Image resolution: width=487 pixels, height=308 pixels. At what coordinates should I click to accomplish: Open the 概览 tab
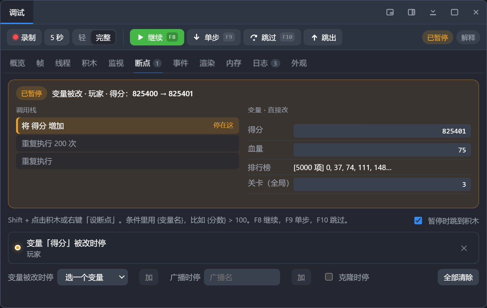(x=17, y=63)
